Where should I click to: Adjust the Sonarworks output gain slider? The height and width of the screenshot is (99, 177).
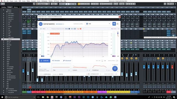(118, 34)
